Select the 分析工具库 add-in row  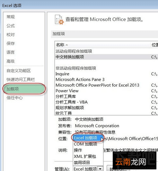[107, 97]
